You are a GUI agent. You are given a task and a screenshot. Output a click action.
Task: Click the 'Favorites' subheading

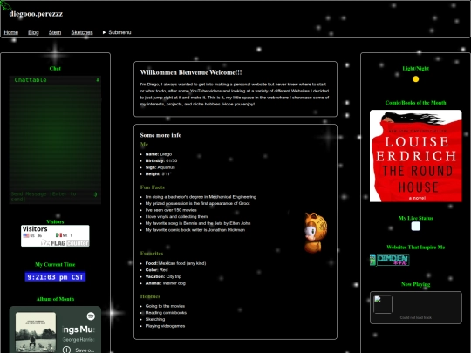click(152, 254)
